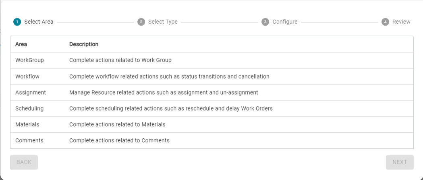Open the Configure step label

click(285, 22)
